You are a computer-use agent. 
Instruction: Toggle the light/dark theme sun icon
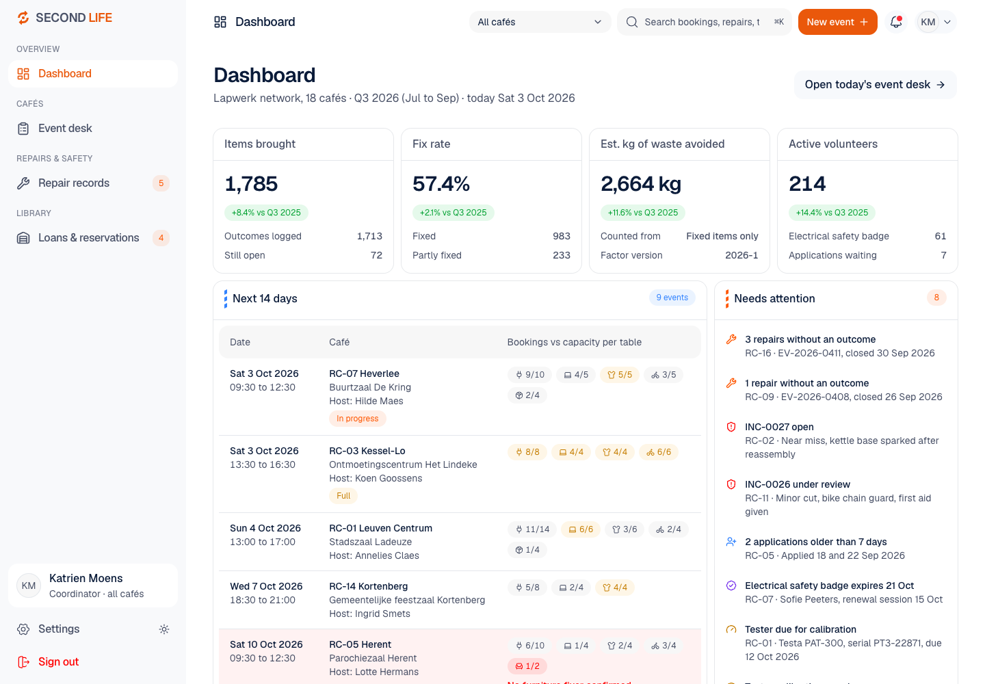pyautogui.click(x=164, y=629)
